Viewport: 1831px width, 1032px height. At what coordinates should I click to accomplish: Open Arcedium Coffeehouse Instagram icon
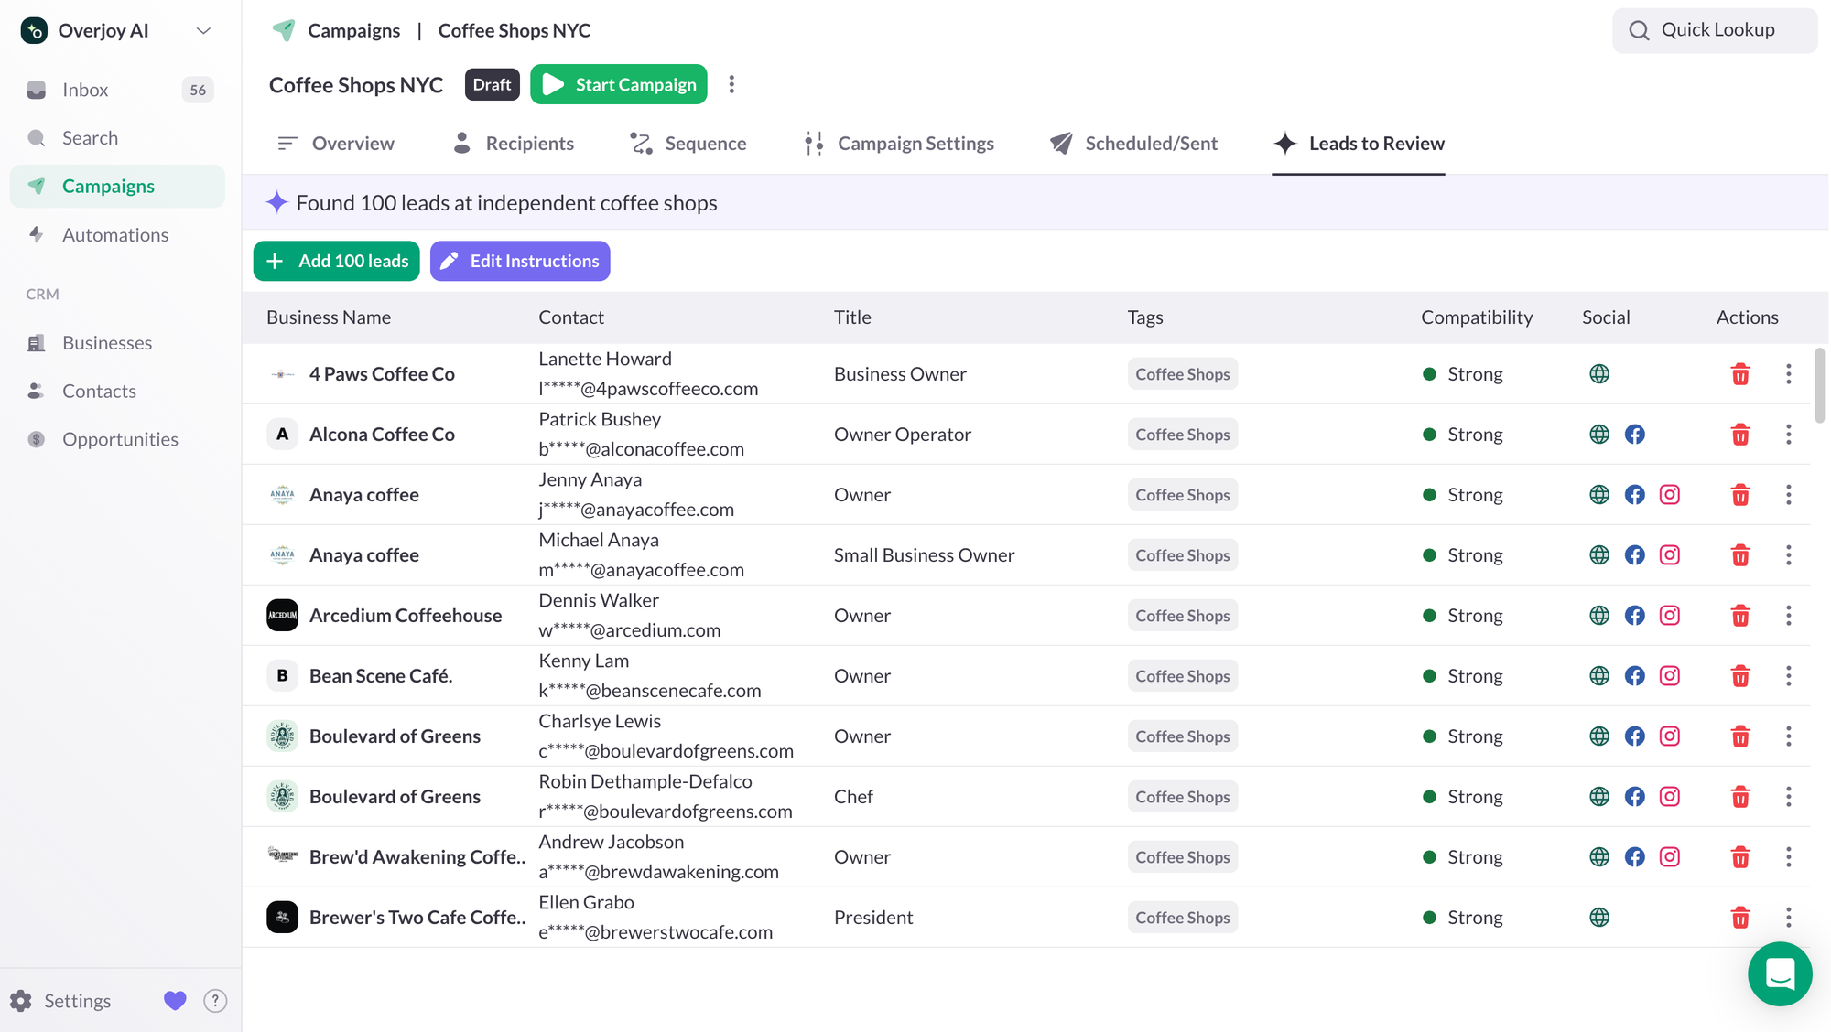[x=1669, y=616]
